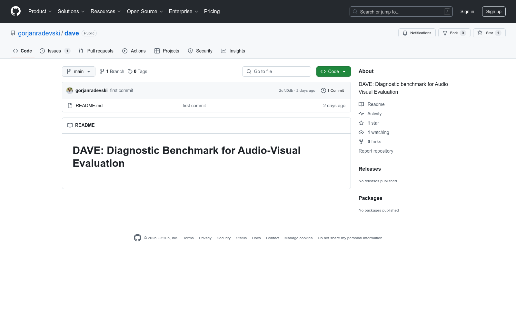Expand the Open Source menu
Viewport: 516px width, 322px height.
(x=145, y=11)
